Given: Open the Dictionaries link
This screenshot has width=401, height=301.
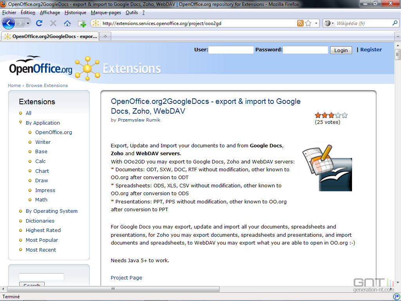Looking at the screenshot, I should (x=40, y=221).
